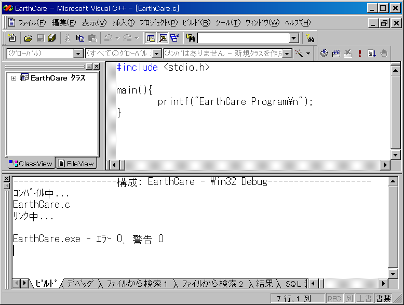
Task: Click the Open file folder icon
Action: point(29,38)
